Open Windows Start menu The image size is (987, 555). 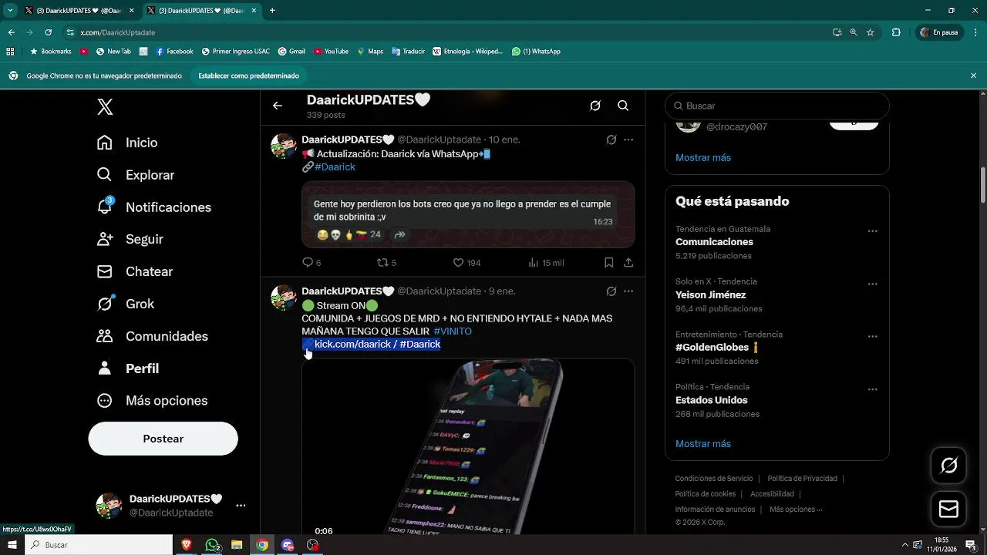(12, 545)
